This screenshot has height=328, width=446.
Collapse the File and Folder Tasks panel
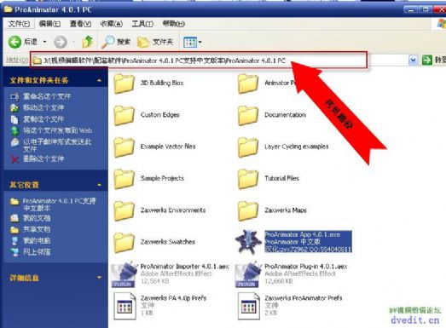pos(99,80)
